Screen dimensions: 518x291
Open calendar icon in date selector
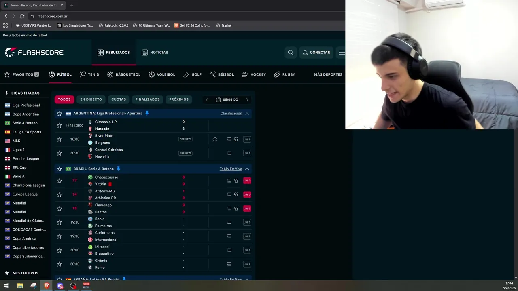218,99
